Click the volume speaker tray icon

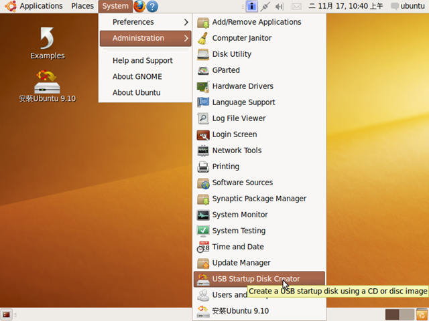pos(279,6)
